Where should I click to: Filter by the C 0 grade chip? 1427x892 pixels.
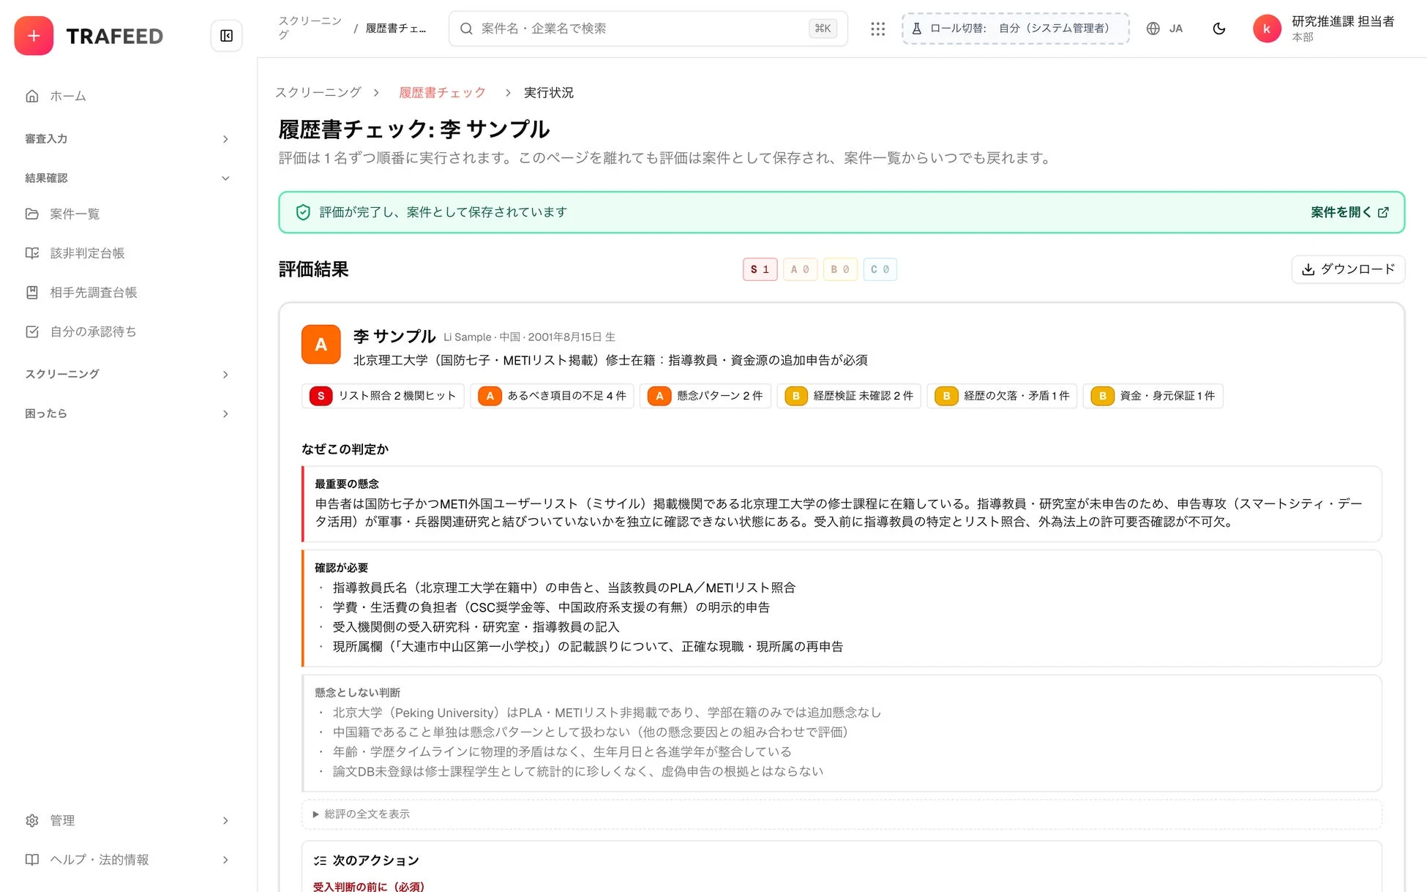[x=880, y=269]
